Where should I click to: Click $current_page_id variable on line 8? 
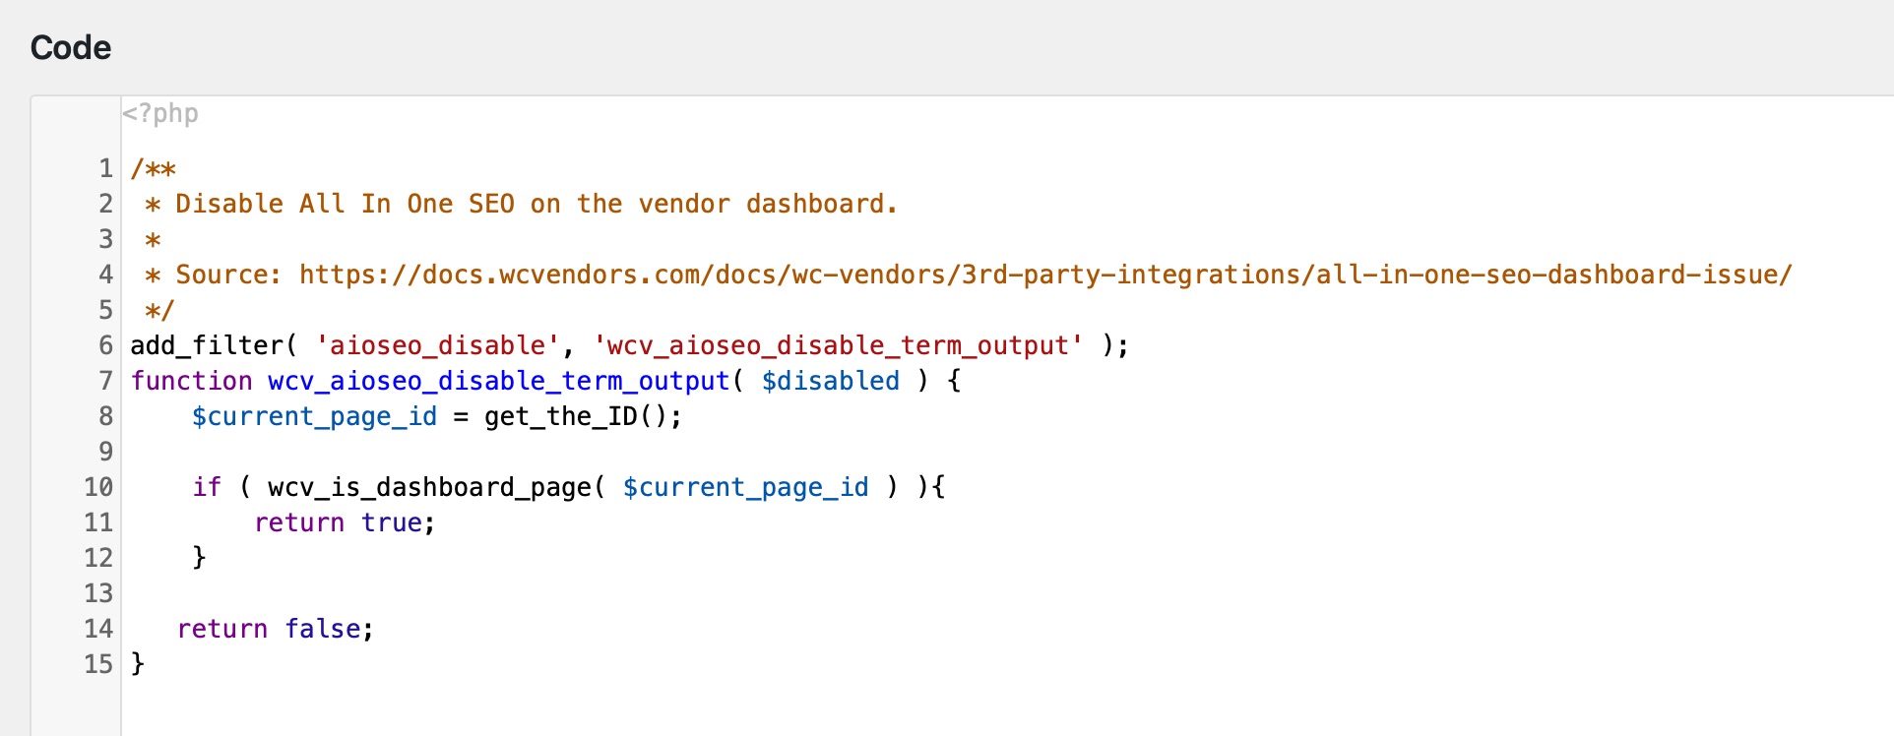click(315, 416)
